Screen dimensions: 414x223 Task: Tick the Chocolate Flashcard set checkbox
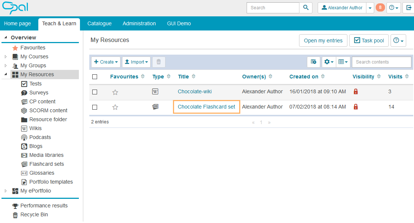(94, 107)
